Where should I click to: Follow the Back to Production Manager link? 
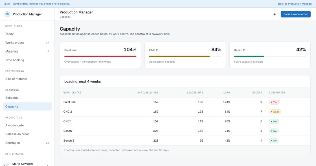tap(295, 4)
